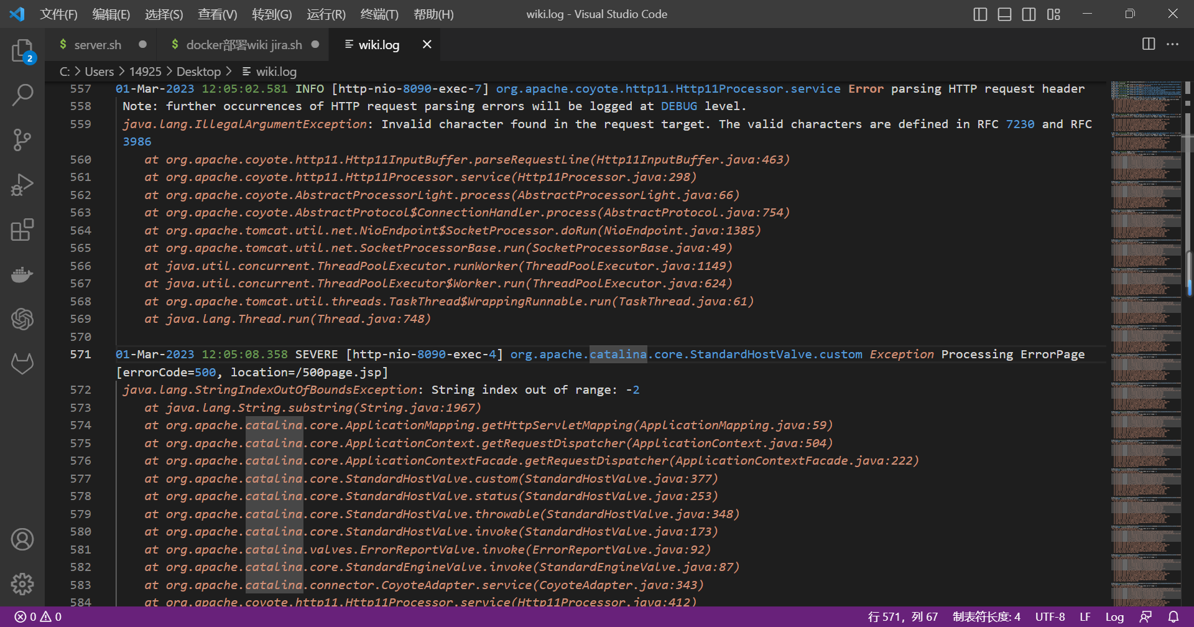
Task: Open the ChatGPT extension view
Action: pyautogui.click(x=22, y=319)
